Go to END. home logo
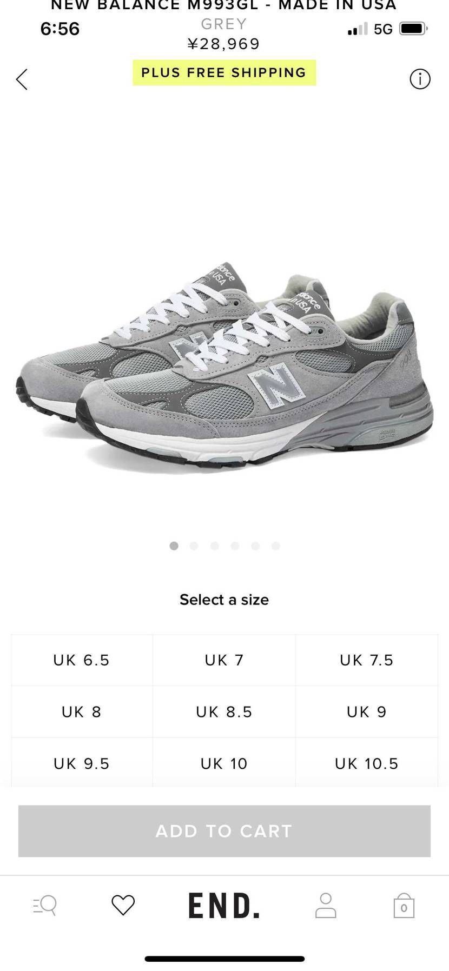 point(224,906)
